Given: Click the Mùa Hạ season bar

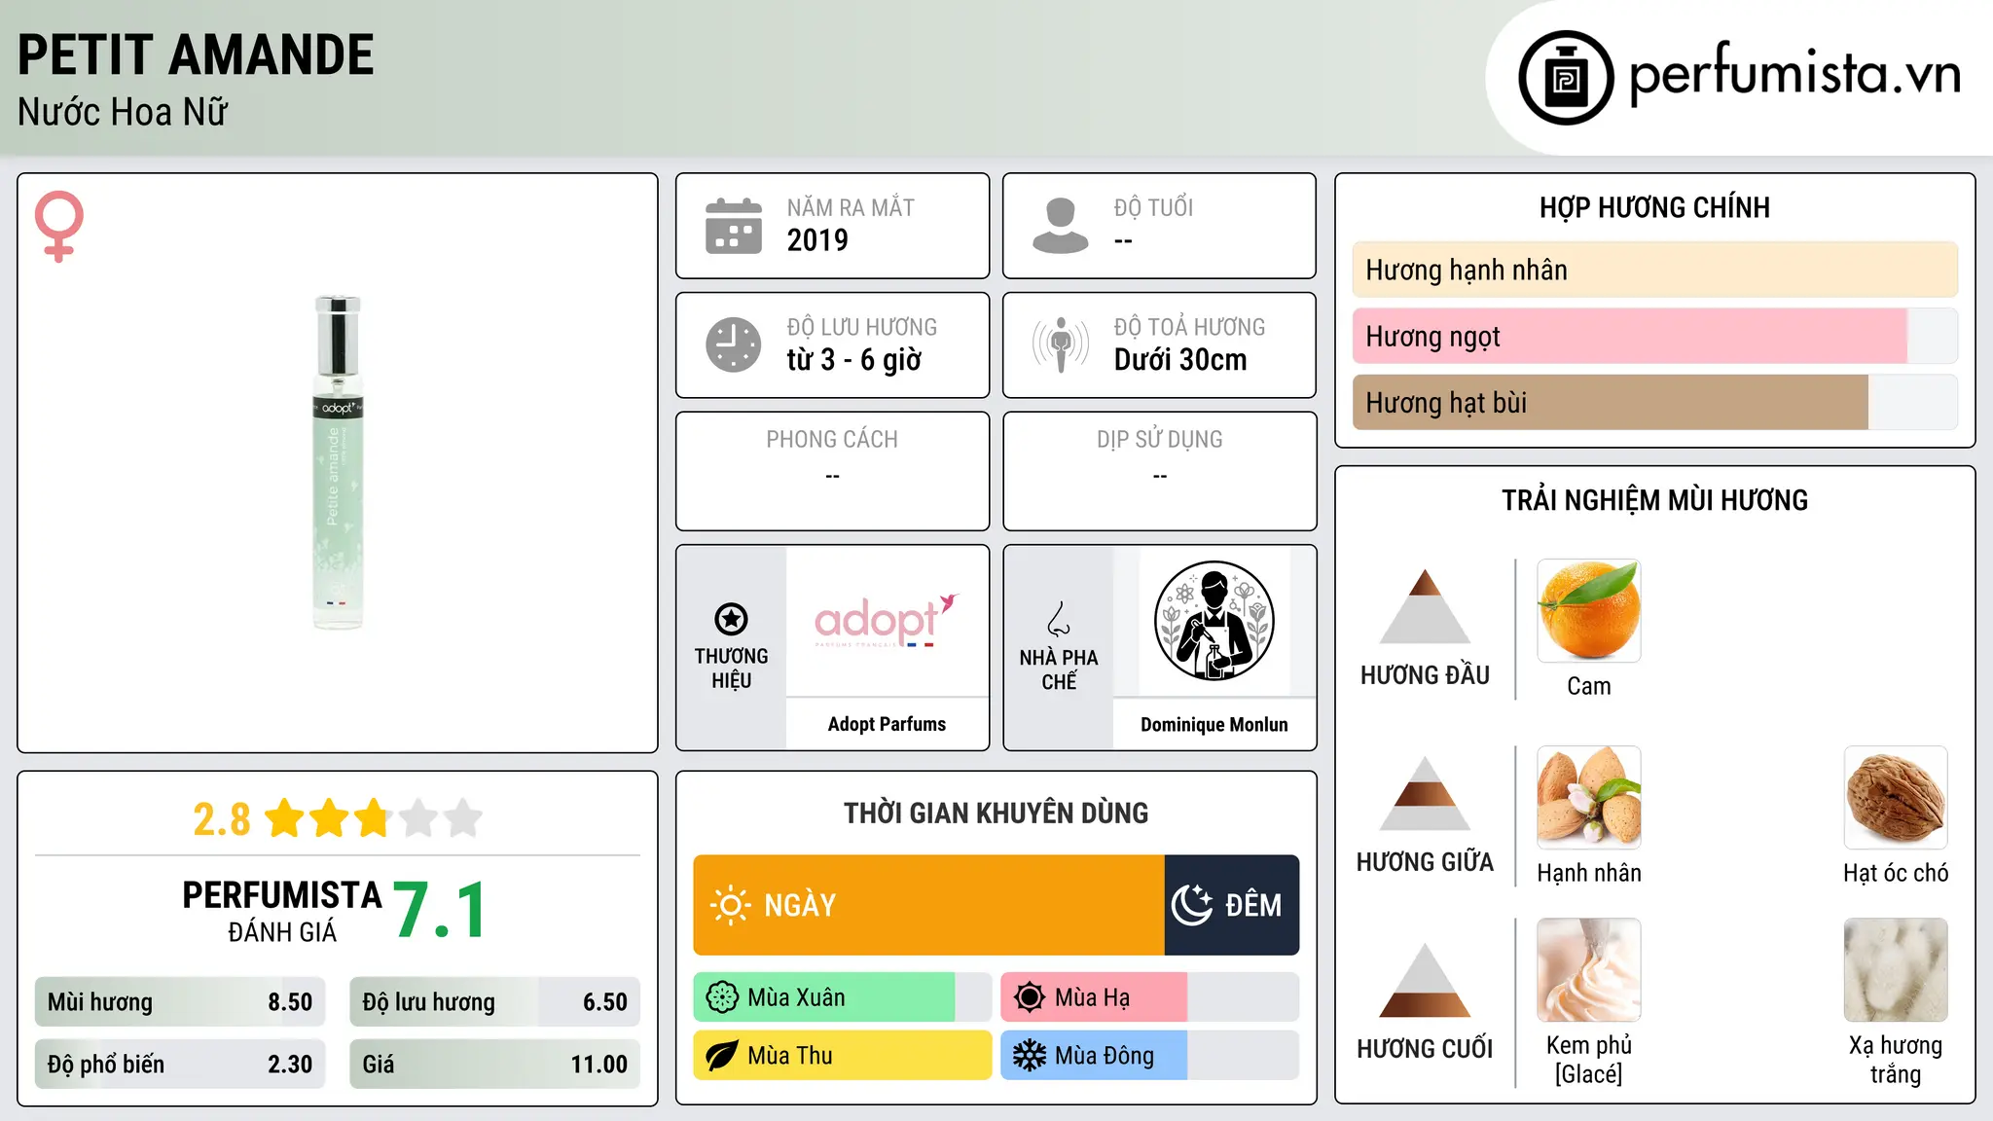Looking at the screenshot, I should pyautogui.click(x=1150, y=997).
